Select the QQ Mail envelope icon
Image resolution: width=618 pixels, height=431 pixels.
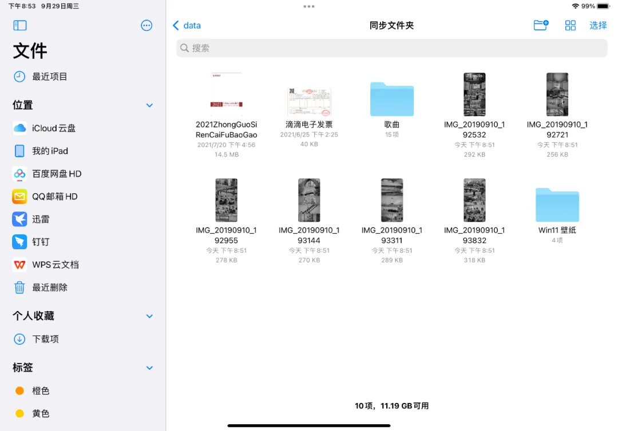click(x=19, y=197)
